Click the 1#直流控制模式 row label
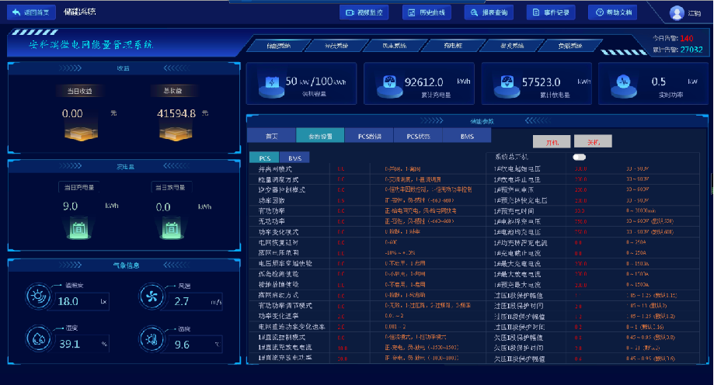714x385 pixels. tap(281, 337)
